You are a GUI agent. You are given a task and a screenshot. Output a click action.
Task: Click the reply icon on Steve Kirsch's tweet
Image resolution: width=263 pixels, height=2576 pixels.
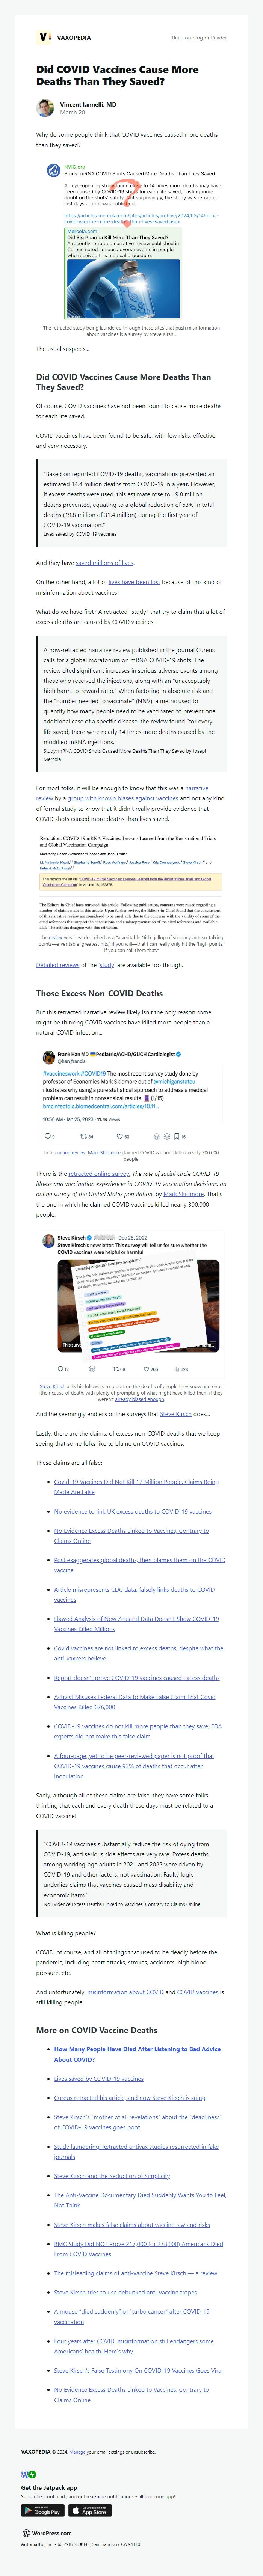[x=59, y=1367]
